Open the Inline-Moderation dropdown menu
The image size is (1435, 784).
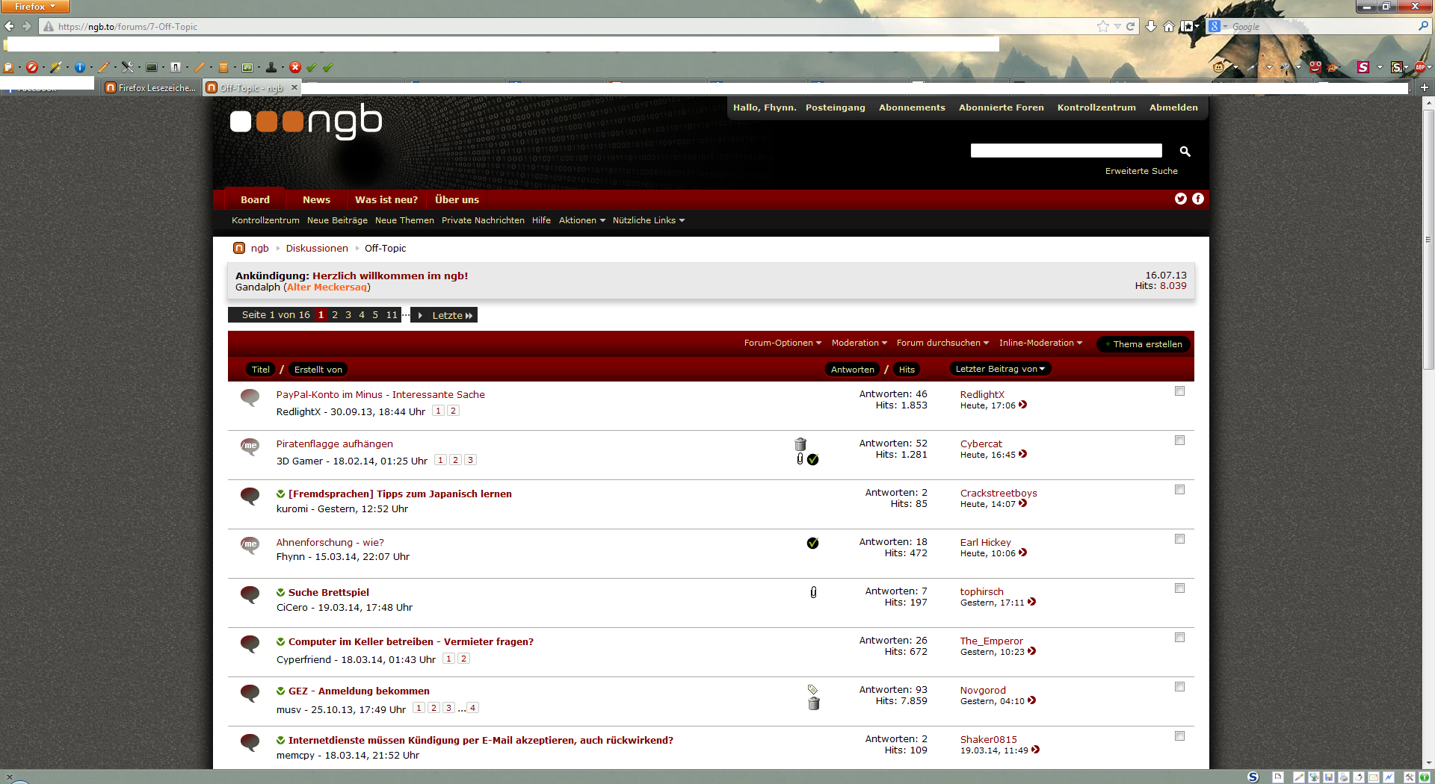[1040, 343]
